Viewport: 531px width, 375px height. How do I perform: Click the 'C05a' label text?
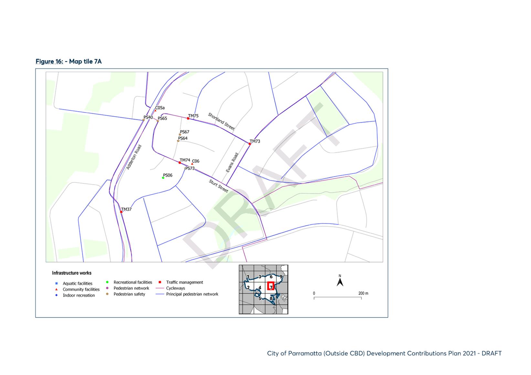[x=160, y=108]
